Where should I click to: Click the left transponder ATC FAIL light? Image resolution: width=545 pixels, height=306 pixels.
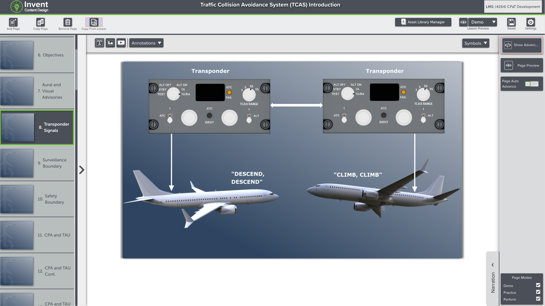(229, 93)
